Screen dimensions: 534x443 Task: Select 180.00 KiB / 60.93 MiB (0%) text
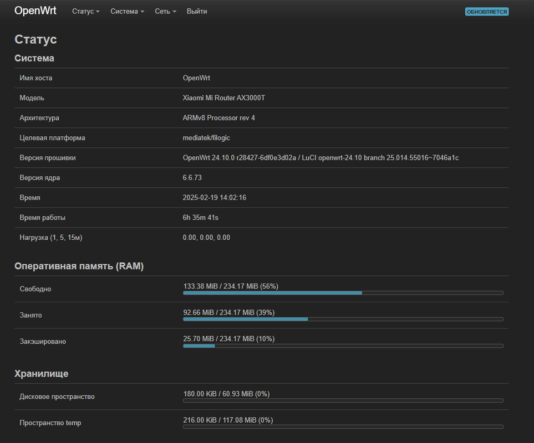coord(226,394)
